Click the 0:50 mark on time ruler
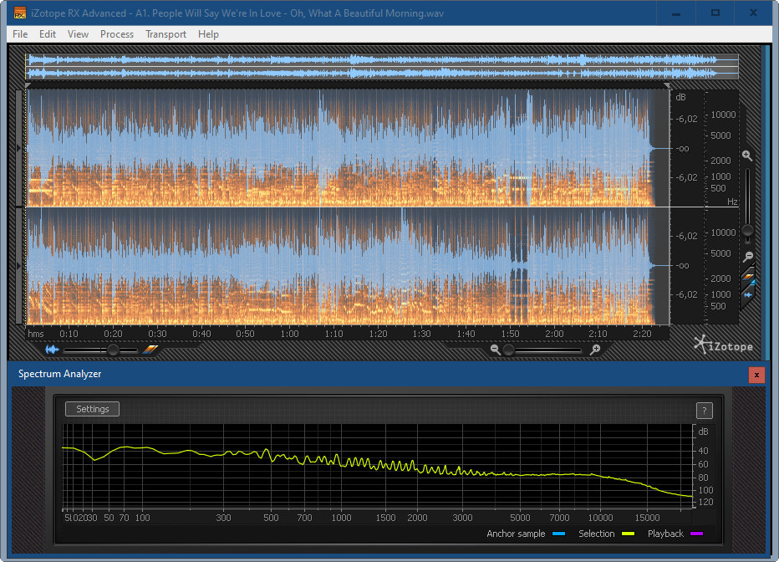The image size is (779, 562). click(245, 334)
